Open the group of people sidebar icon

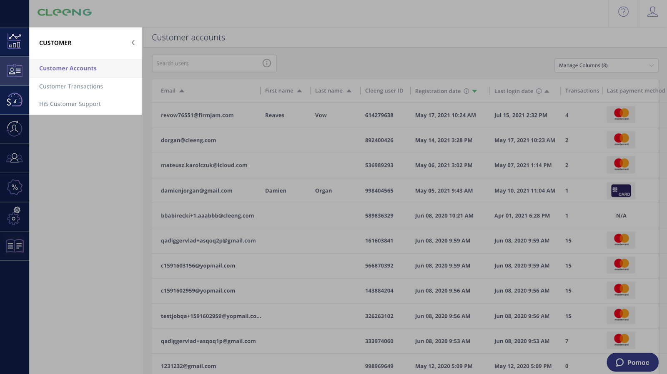(14, 158)
